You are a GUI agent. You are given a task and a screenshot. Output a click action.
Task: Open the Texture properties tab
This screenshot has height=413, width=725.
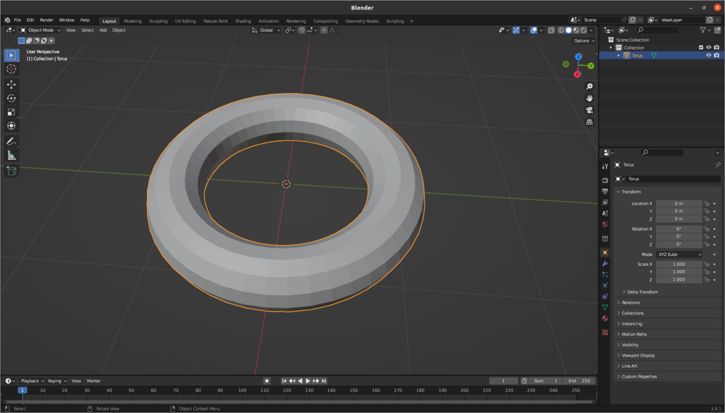605,332
